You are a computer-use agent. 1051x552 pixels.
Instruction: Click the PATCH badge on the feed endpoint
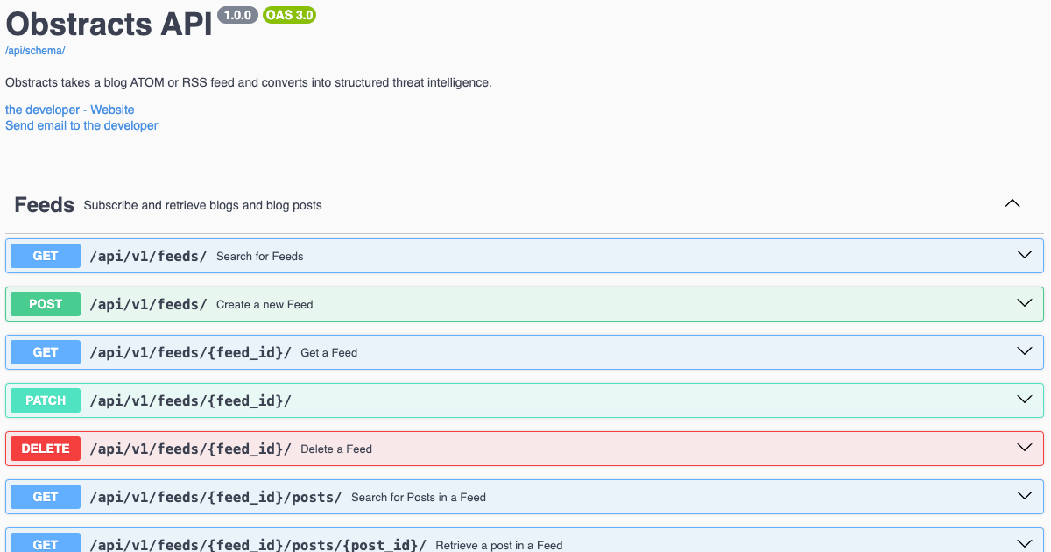click(x=45, y=400)
